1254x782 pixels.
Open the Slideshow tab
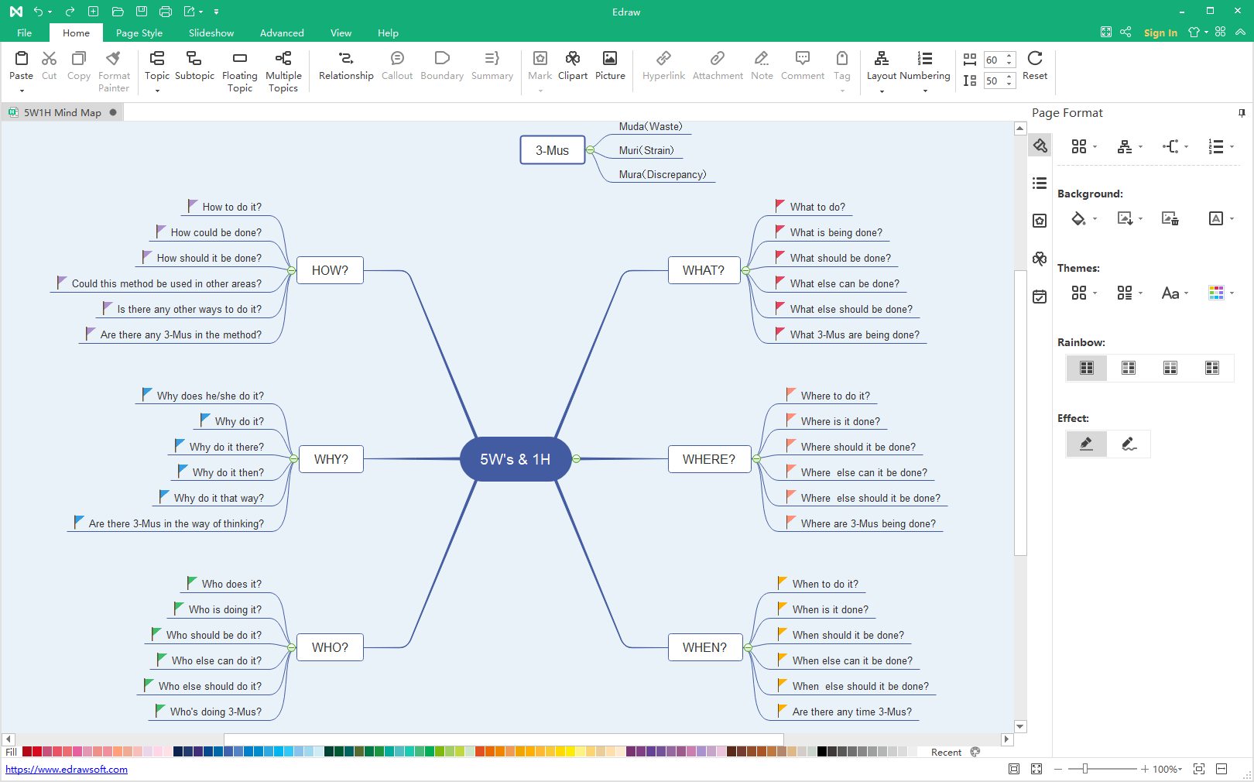211,33
